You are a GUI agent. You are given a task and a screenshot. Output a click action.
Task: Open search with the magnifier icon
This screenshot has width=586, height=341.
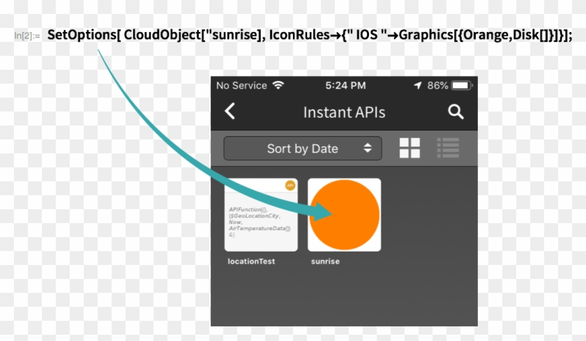point(456,112)
